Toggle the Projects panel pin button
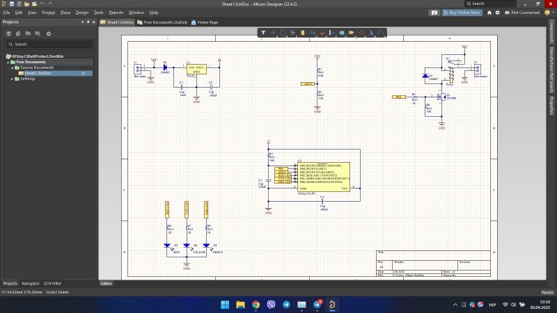This screenshot has height=313, width=557. [88, 22]
